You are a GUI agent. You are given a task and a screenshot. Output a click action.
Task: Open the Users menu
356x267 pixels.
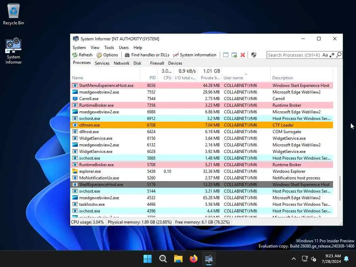tap(124, 48)
